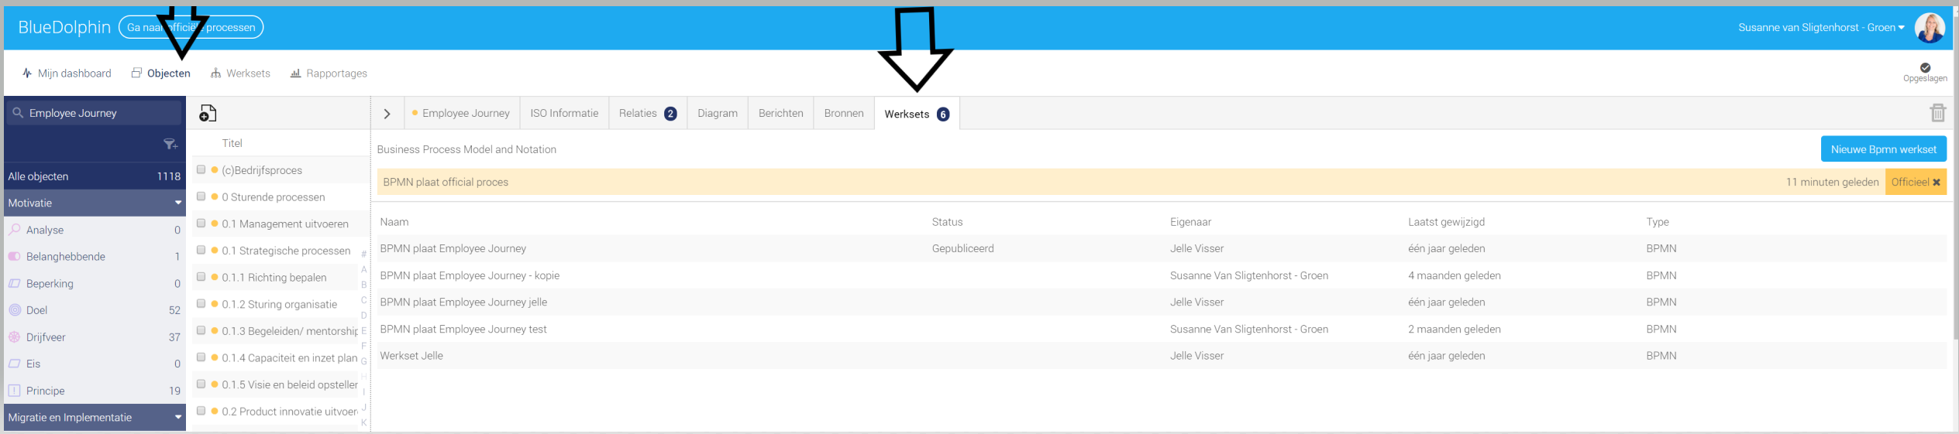Check the 0.1.4 Capaciteit en inzet checkbox
Viewport: 1959px width, 434px height.
201,357
